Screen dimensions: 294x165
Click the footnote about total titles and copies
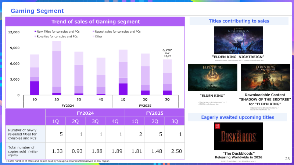click(57, 161)
